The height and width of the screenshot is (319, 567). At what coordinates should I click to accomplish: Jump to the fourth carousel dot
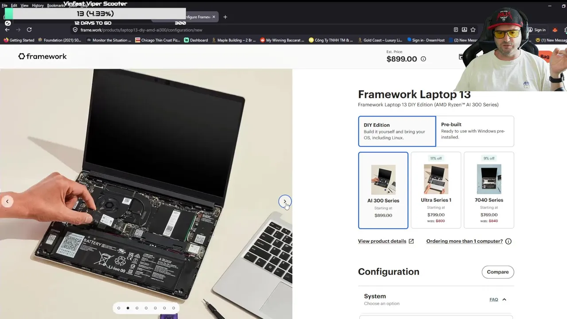click(x=146, y=308)
